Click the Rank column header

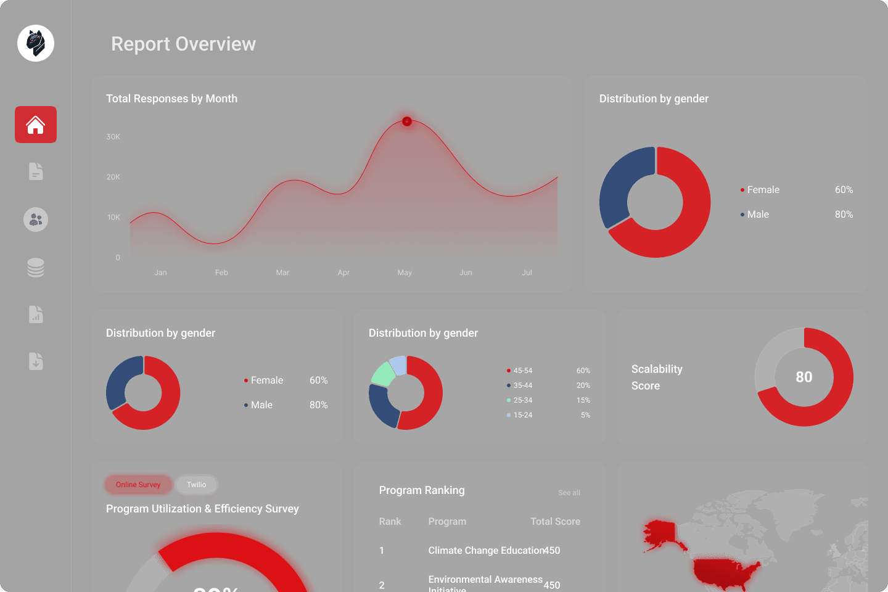click(x=390, y=522)
